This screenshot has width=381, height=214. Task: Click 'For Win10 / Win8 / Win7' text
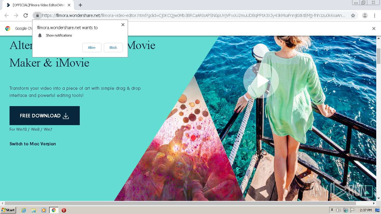click(31, 130)
